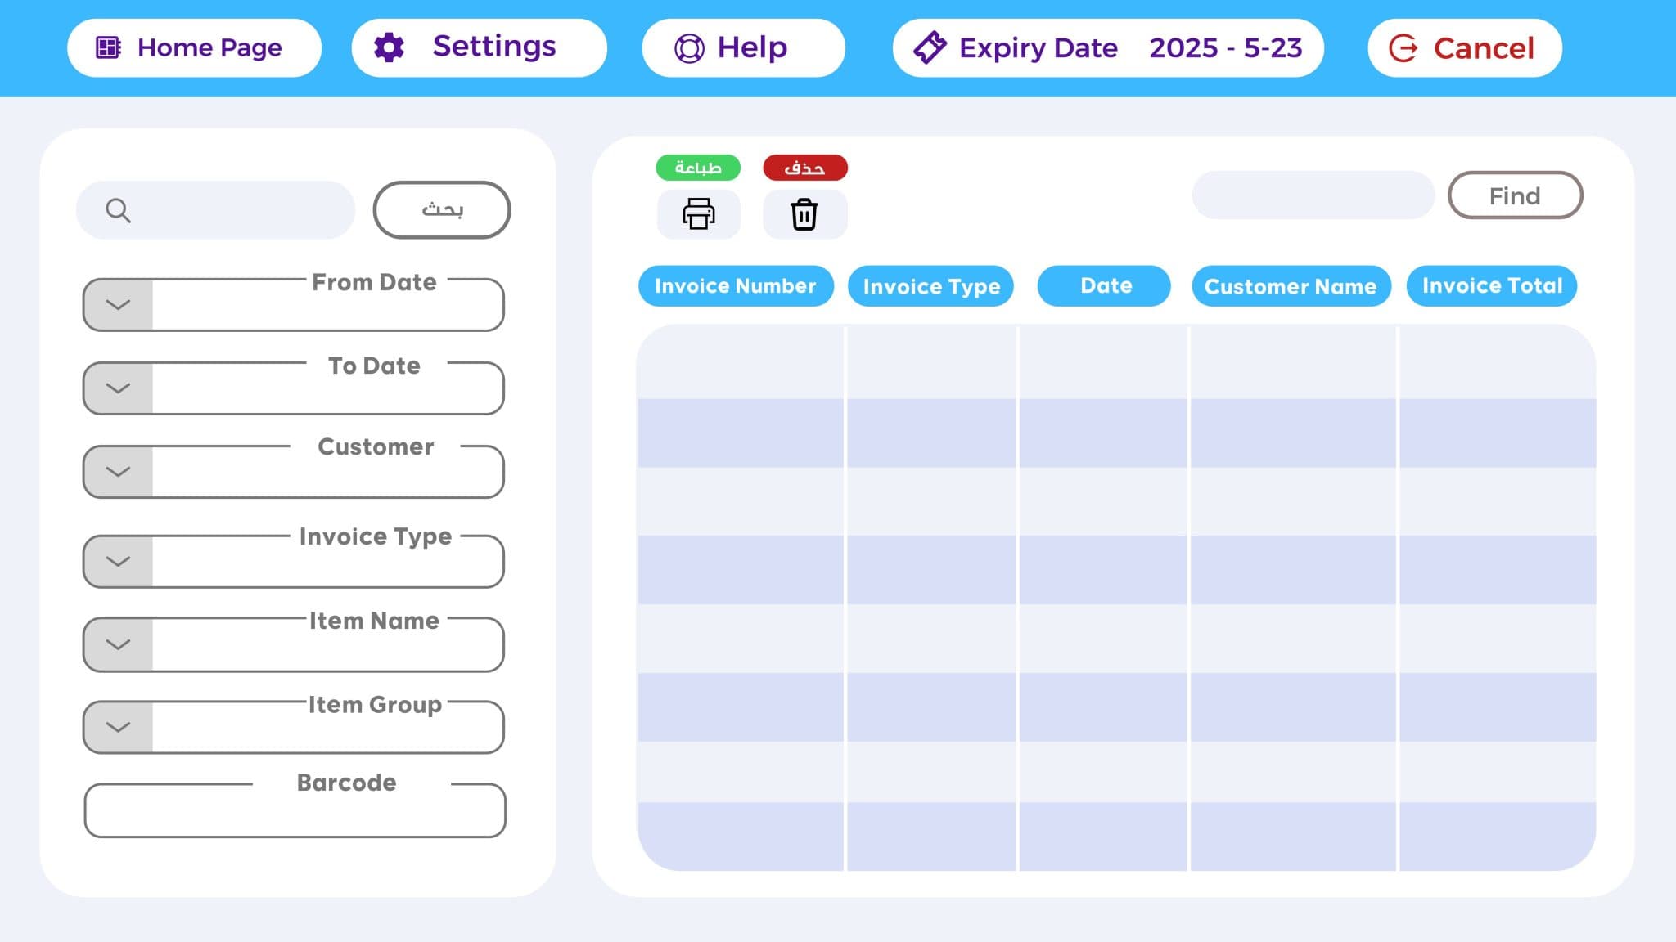Click the Expiry Date ticket icon

coord(930,47)
